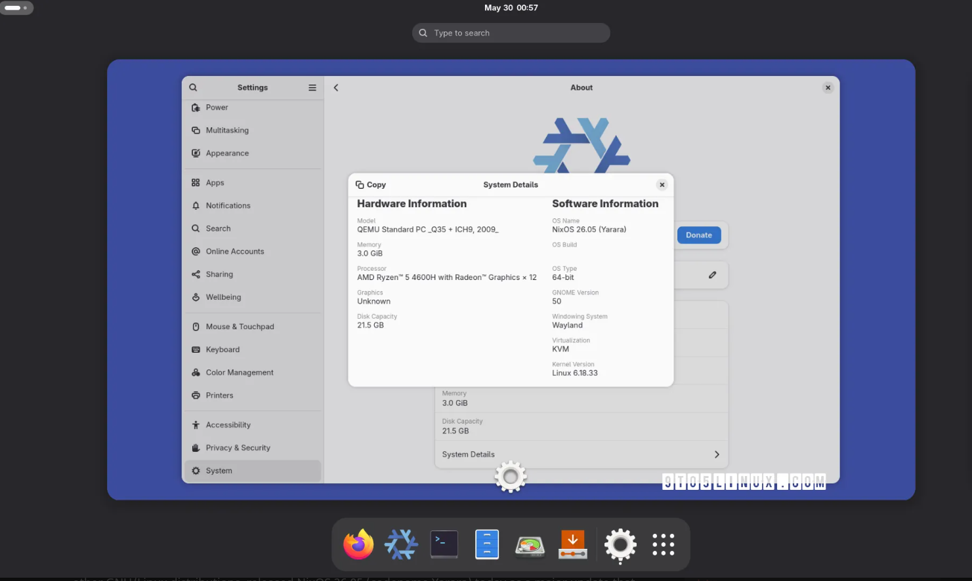The image size is (972, 581).
Task: Click the Linux 6.18.33 kernel version text
Action: click(x=575, y=373)
